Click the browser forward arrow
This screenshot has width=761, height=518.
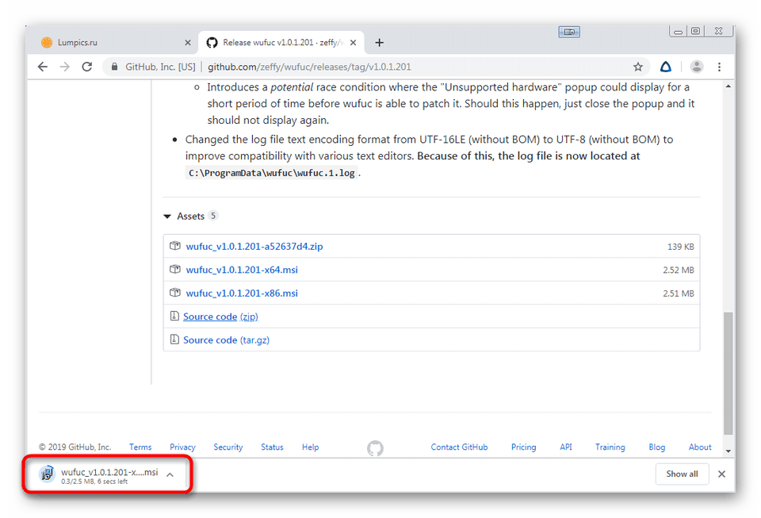(64, 67)
